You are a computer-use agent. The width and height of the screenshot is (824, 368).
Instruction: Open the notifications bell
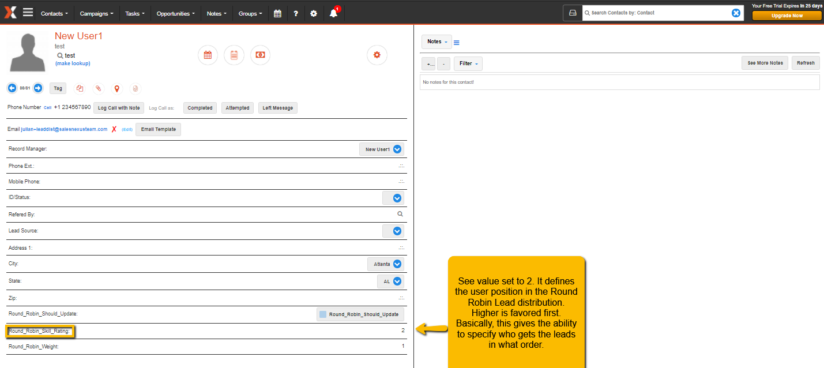click(333, 13)
